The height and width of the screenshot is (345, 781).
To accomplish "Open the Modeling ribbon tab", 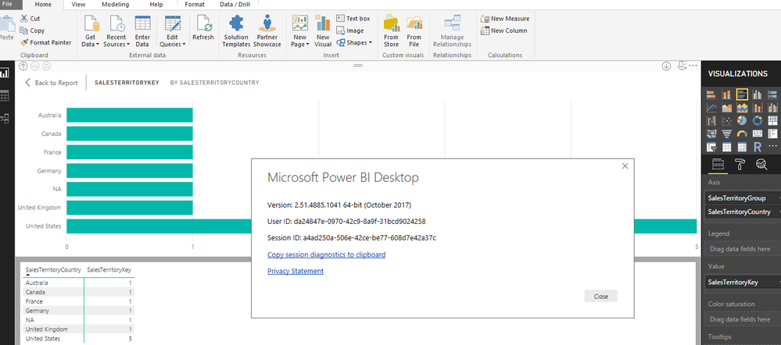I will (x=115, y=4).
